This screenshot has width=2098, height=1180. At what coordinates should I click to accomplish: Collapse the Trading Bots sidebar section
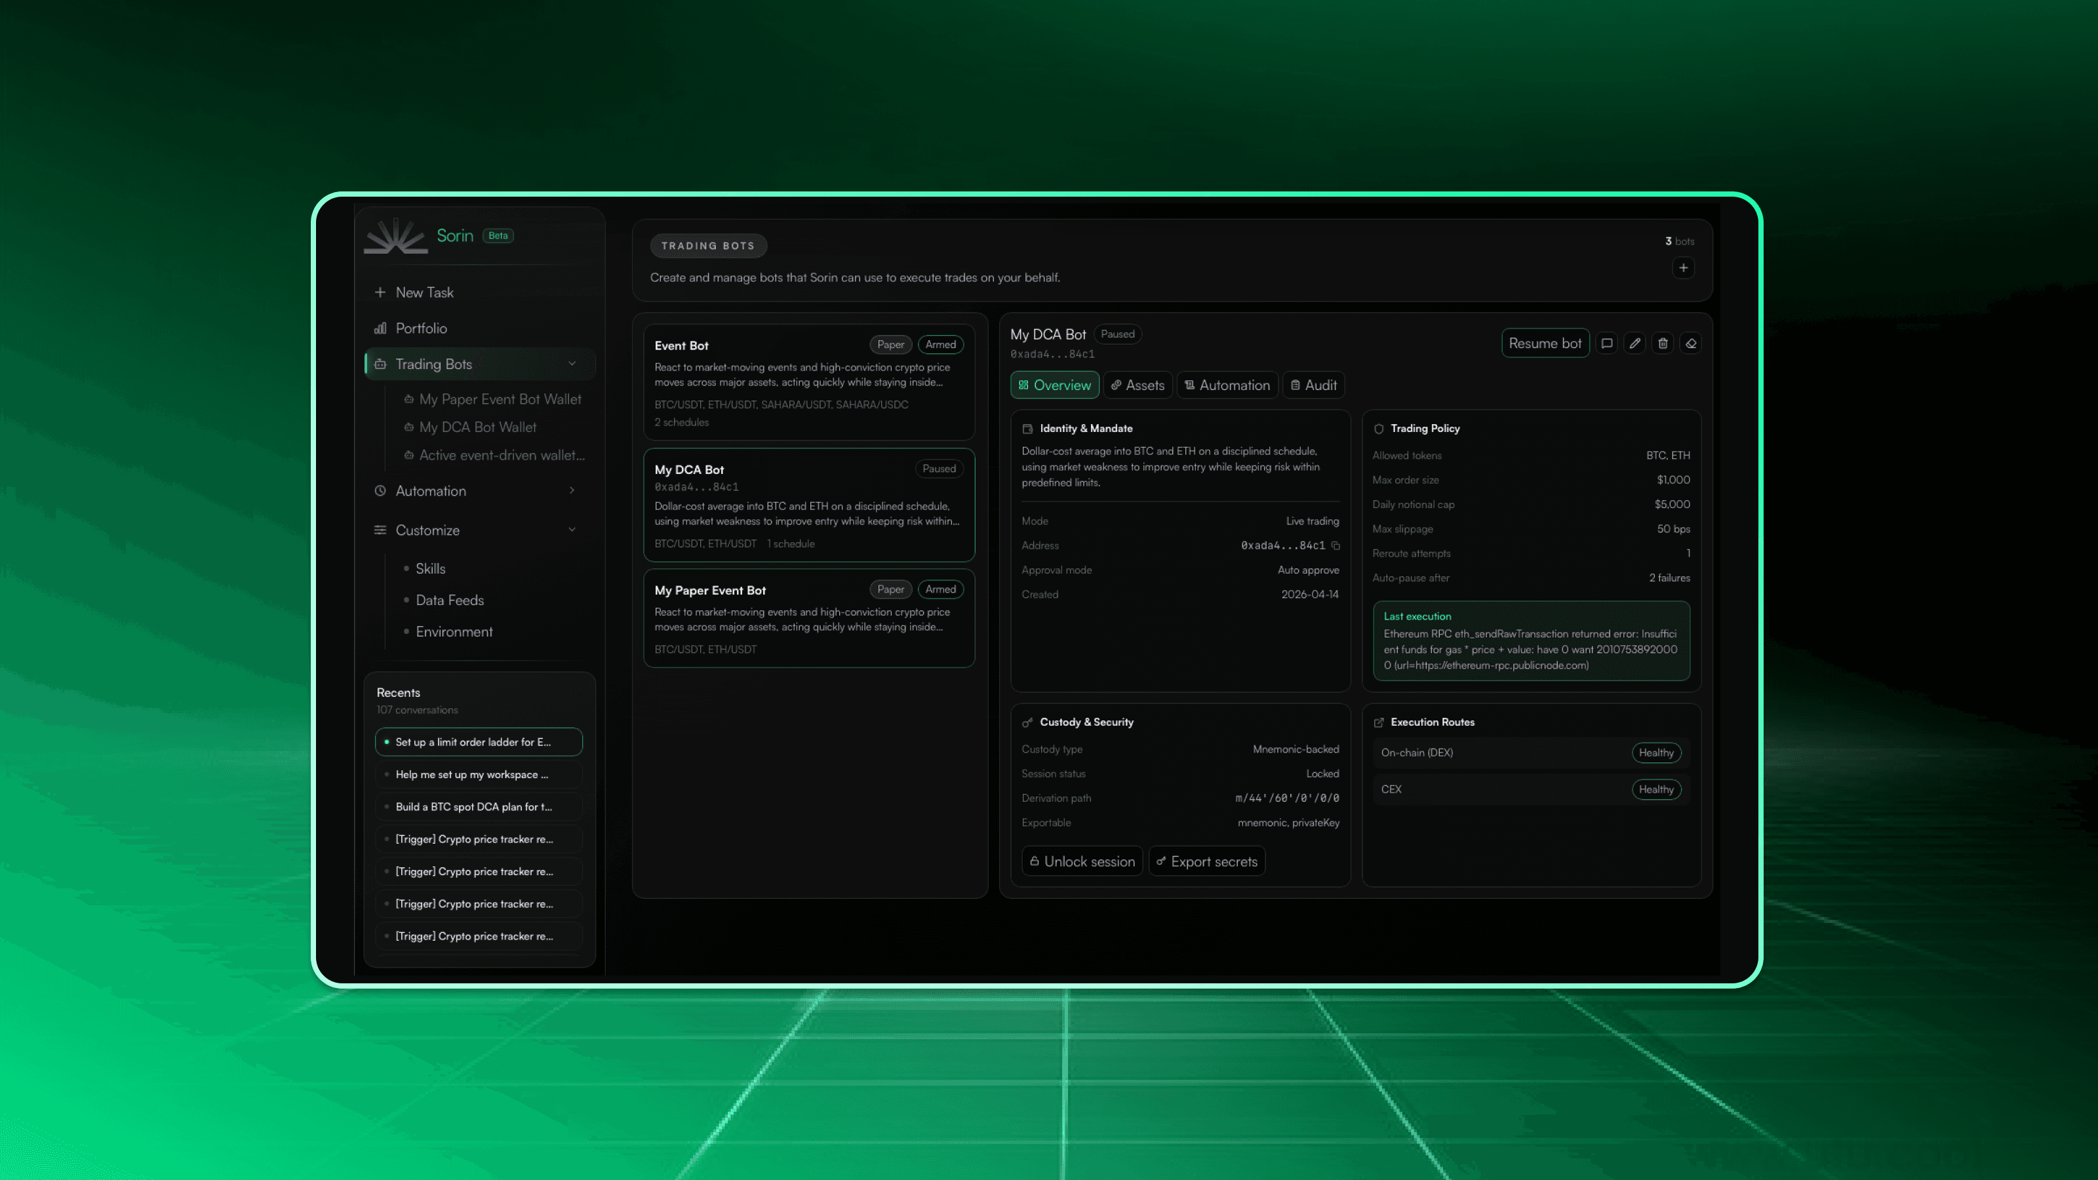[572, 364]
